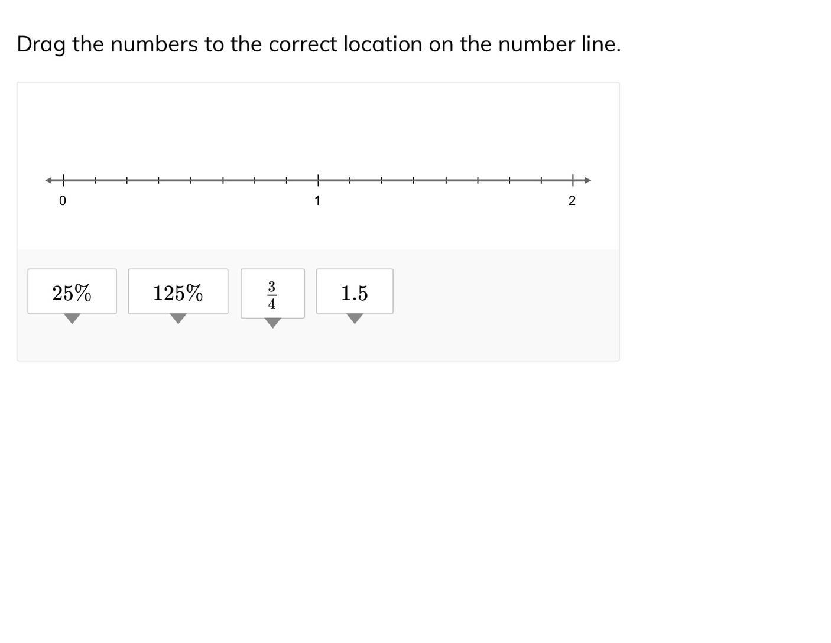The width and height of the screenshot is (831, 643).
Task: Click the 125% number tile
Action: tap(178, 292)
